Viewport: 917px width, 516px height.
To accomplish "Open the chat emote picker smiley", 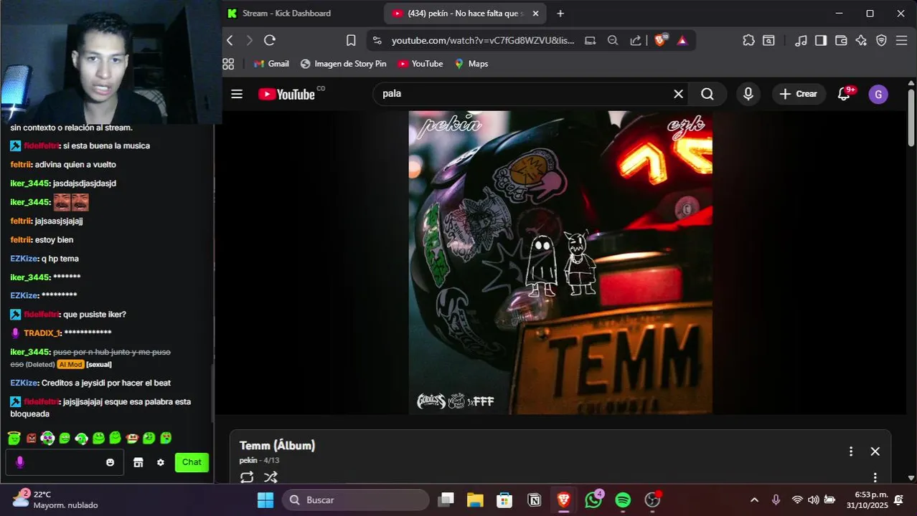I will coord(110,462).
